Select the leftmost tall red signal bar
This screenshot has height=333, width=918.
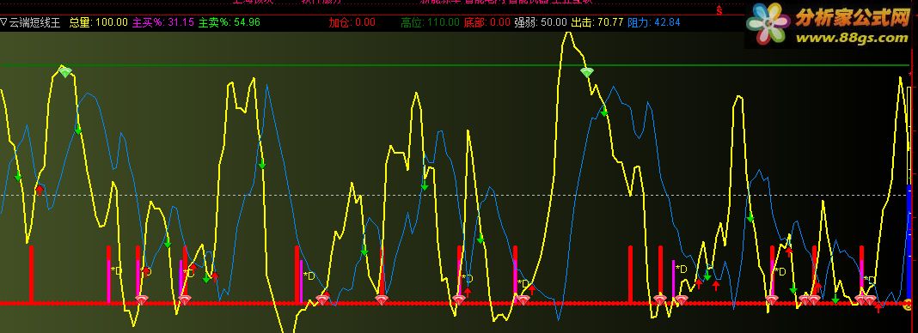coord(31,275)
